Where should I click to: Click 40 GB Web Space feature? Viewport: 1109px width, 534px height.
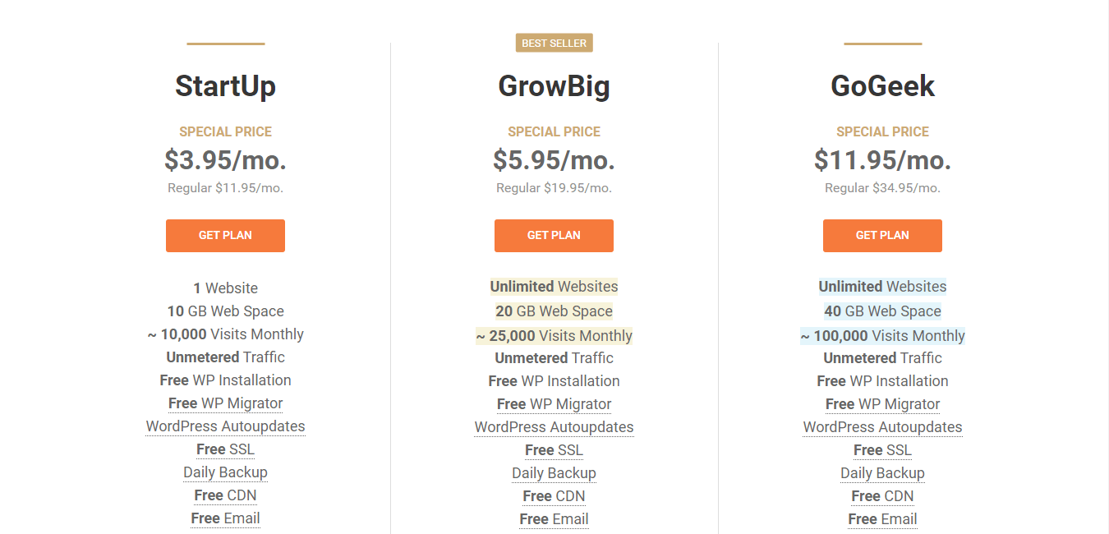pyautogui.click(x=882, y=311)
